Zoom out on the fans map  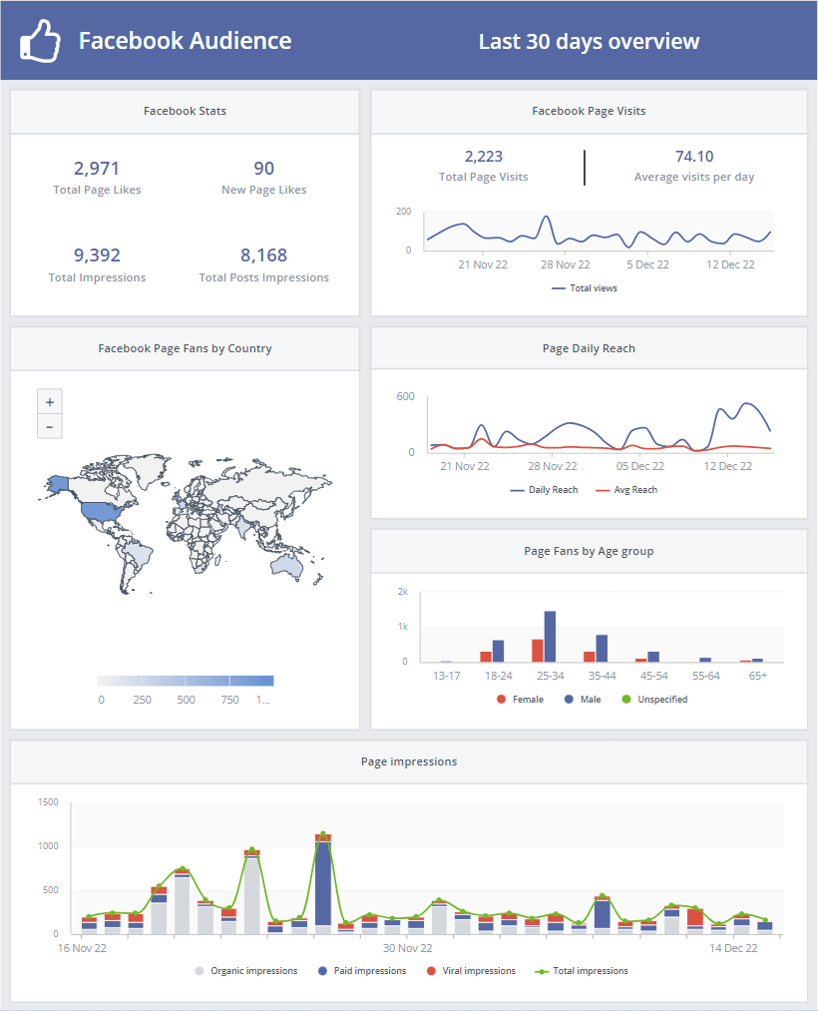pos(50,426)
